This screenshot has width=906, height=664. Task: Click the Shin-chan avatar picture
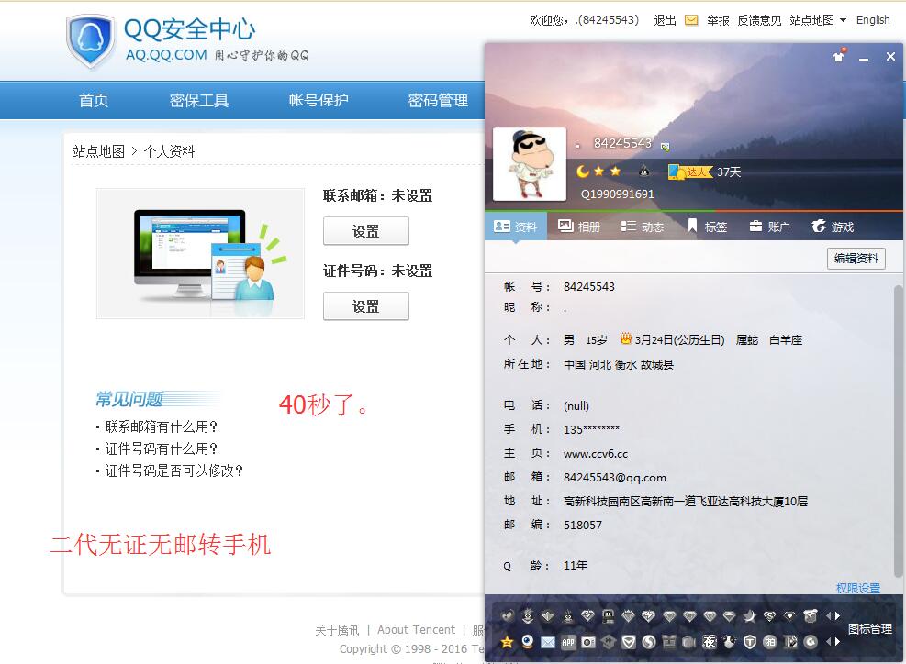coord(530,164)
